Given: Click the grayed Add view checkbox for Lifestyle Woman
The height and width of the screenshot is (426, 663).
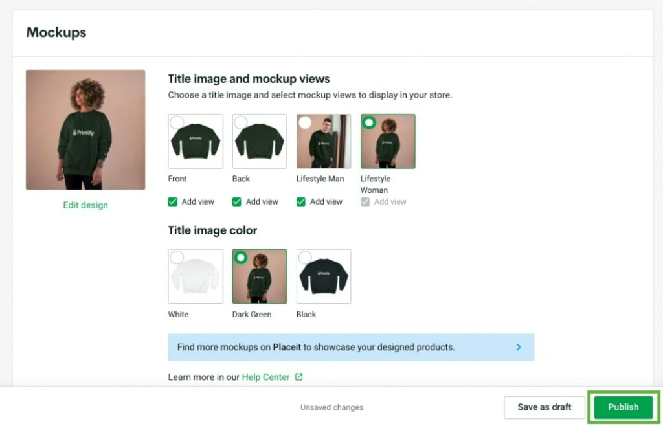Looking at the screenshot, I should [365, 201].
